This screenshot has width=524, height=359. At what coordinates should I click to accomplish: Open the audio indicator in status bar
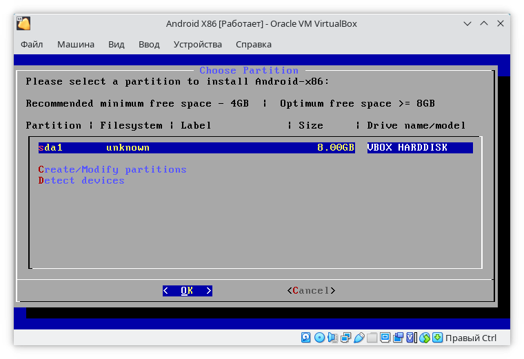[333, 338]
